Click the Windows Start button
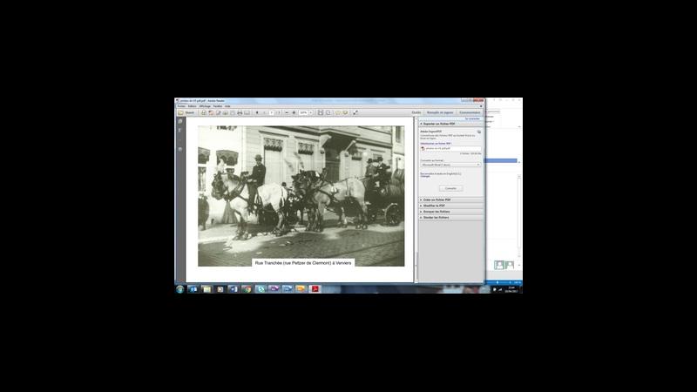This screenshot has height=392, width=697. 180,289
